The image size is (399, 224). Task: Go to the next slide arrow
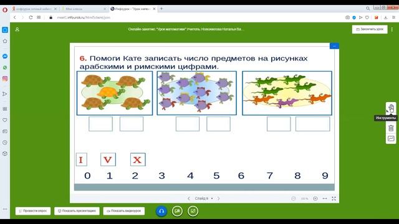pyautogui.click(x=218, y=198)
